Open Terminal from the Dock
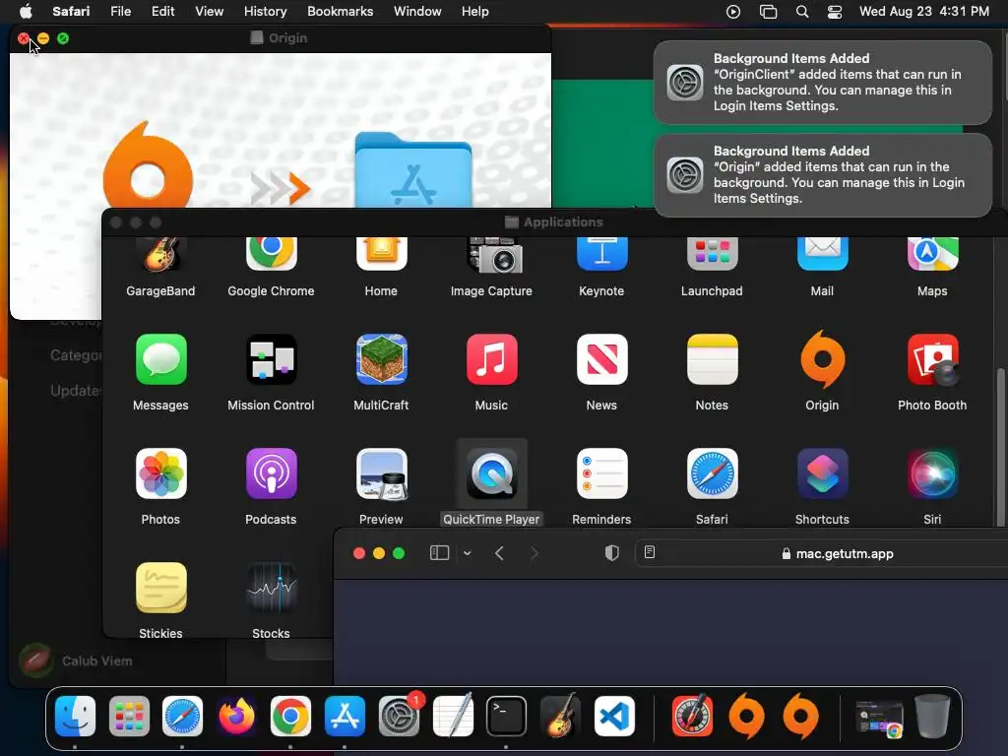The image size is (1008, 756). click(506, 717)
